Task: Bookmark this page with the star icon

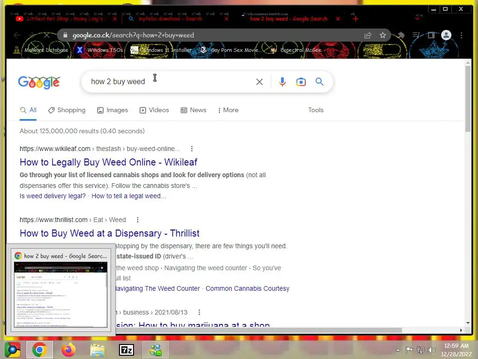Action: click(x=383, y=35)
